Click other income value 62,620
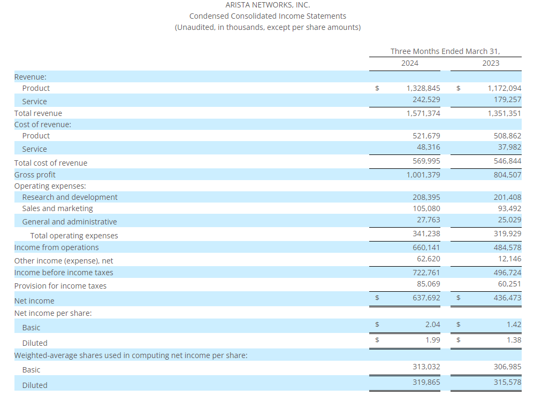The width and height of the screenshot is (534, 396). [429, 259]
